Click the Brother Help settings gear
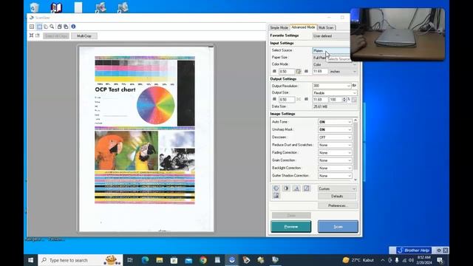Screen dimensions: 473x266 click(x=439, y=250)
